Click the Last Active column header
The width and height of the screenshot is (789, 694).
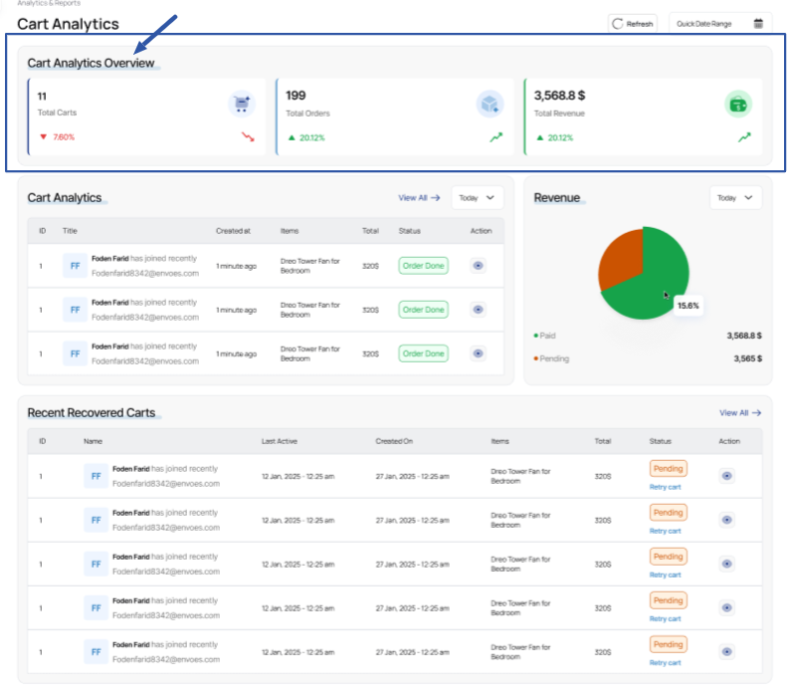[279, 440]
